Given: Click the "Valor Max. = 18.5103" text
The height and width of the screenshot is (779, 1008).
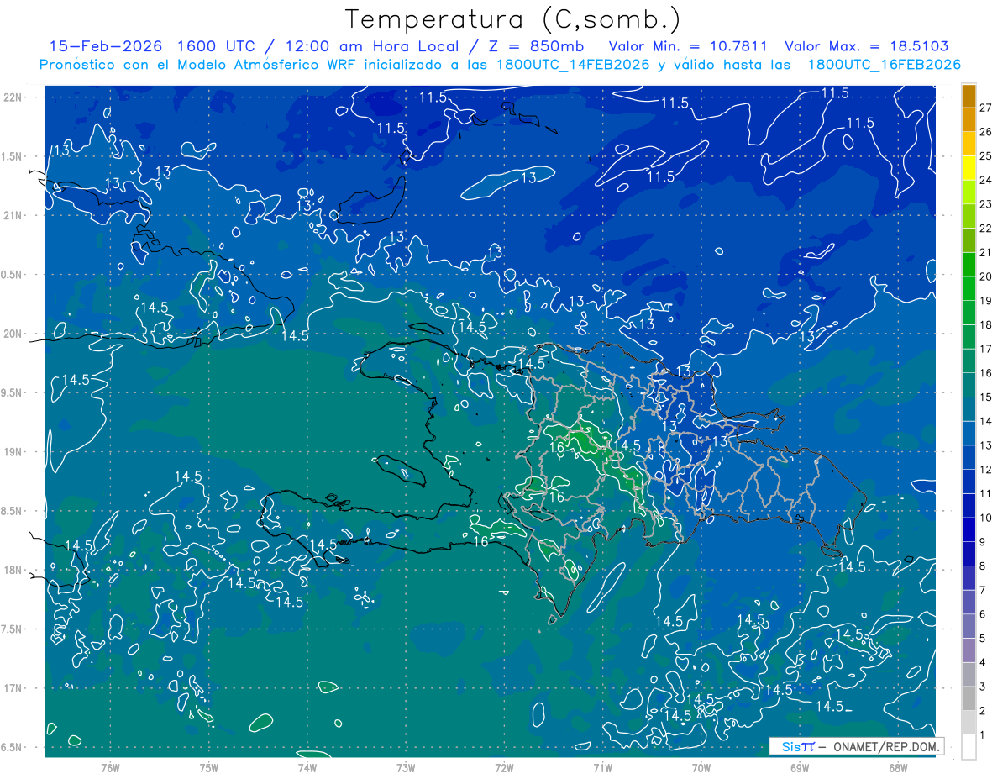Looking at the screenshot, I should tap(867, 46).
